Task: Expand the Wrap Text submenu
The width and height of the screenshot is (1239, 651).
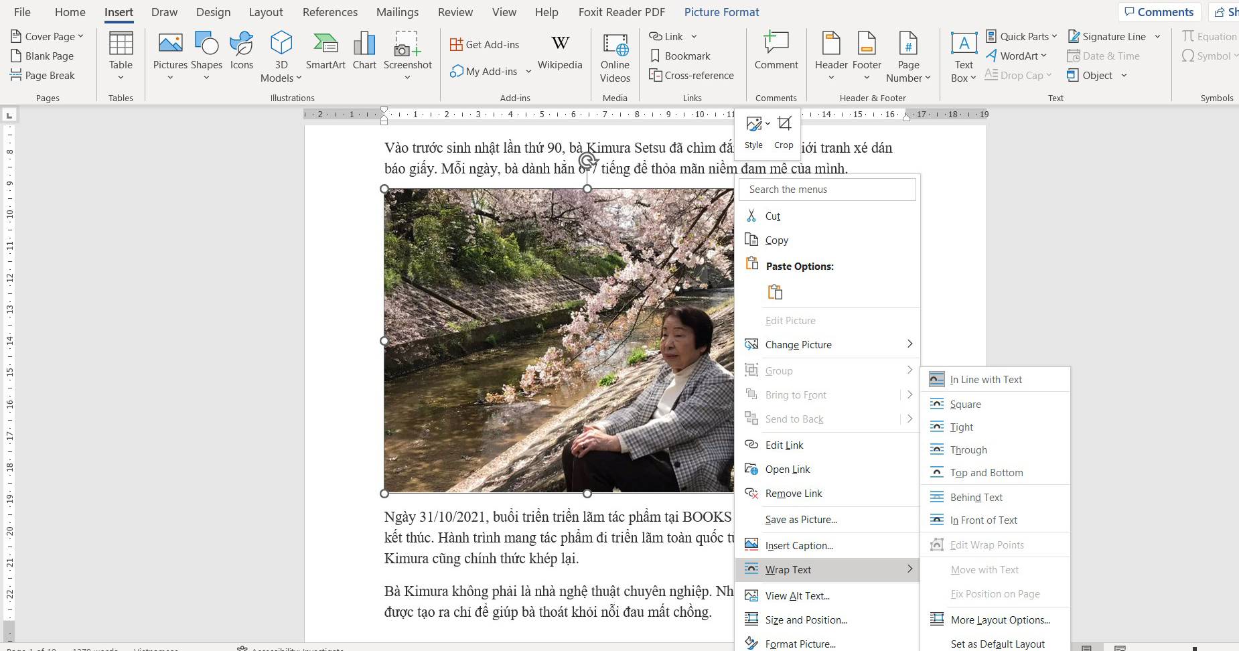Action: click(x=909, y=569)
